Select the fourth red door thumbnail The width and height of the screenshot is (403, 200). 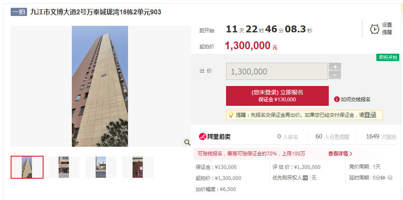[x=138, y=167]
